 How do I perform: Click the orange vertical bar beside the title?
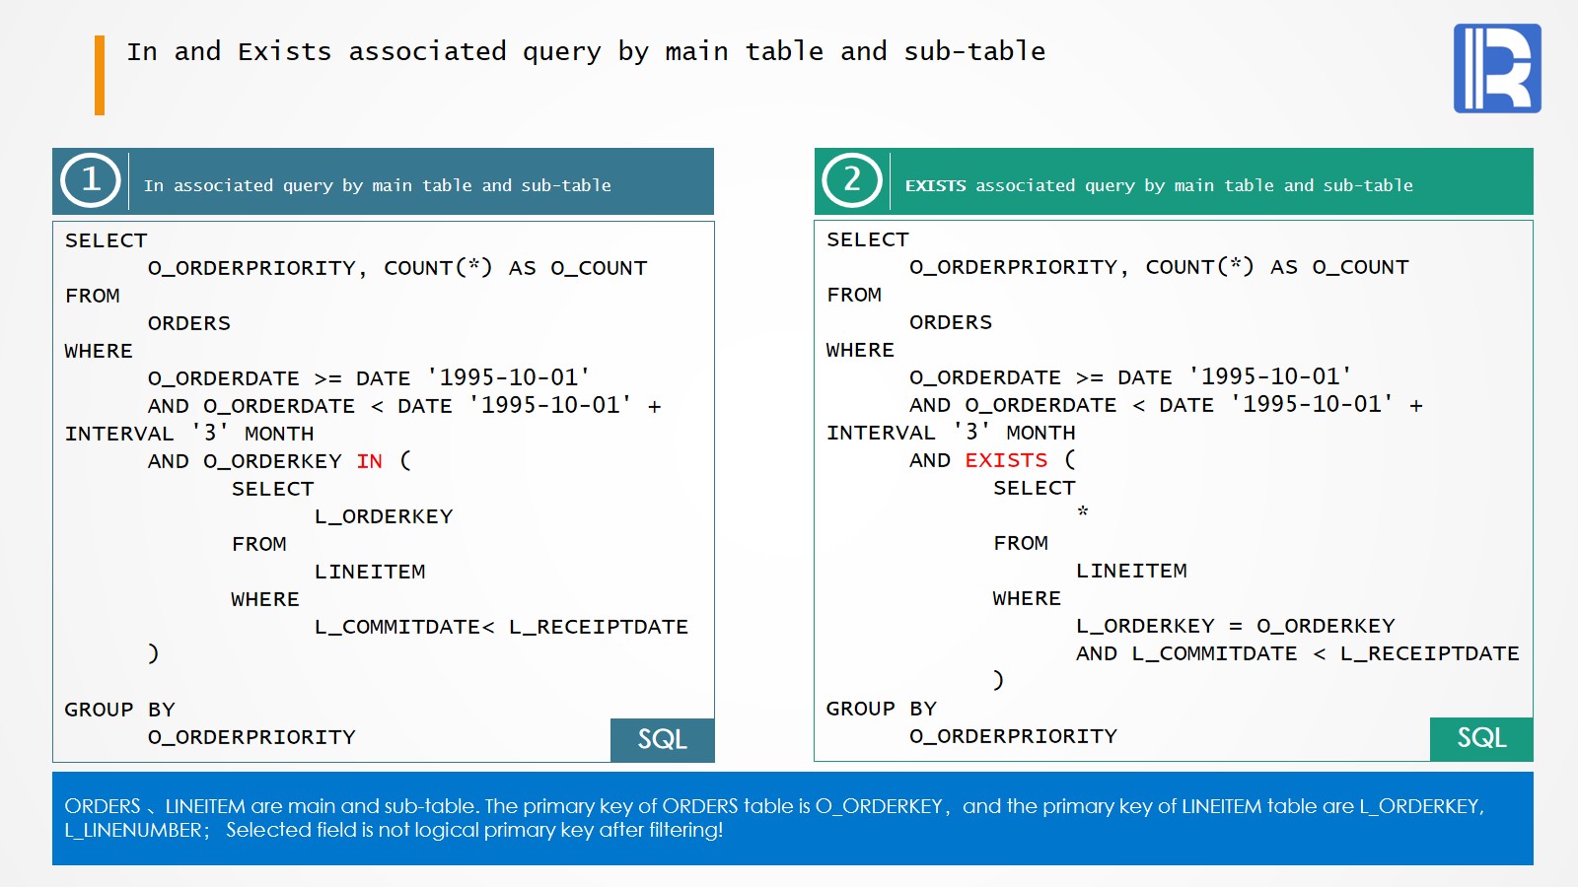point(100,75)
